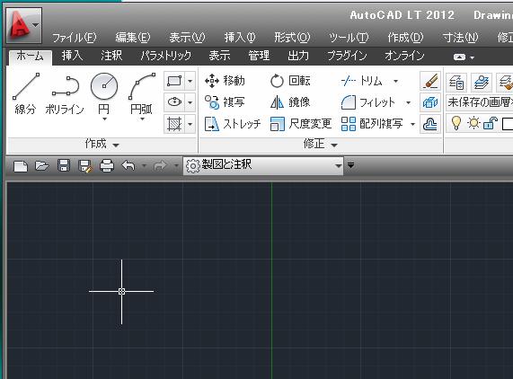Open the 配列複写 dropdown arrow
The height and width of the screenshot is (379, 513).
tap(413, 124)
